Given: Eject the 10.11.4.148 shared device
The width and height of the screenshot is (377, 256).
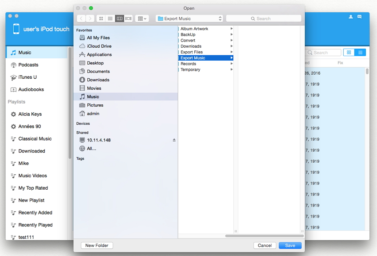Looking at the screenshot, I should click(x=174, y=140).
